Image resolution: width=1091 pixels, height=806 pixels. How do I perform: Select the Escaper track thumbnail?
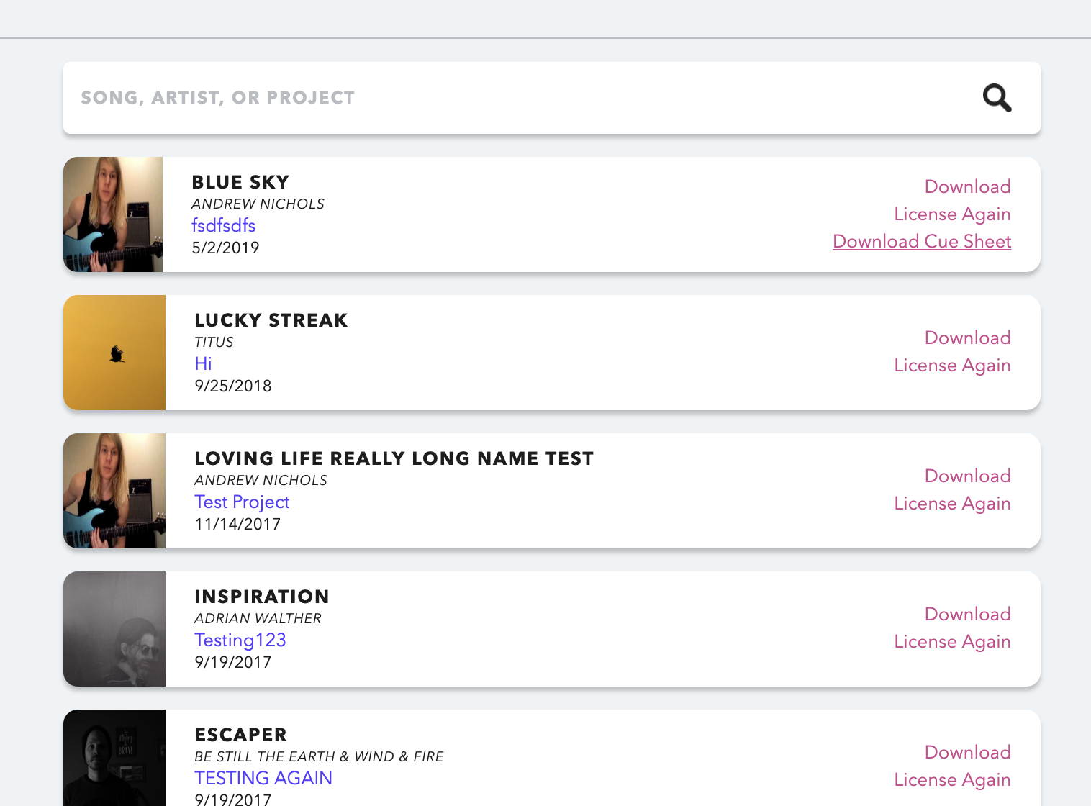[114, 759]
